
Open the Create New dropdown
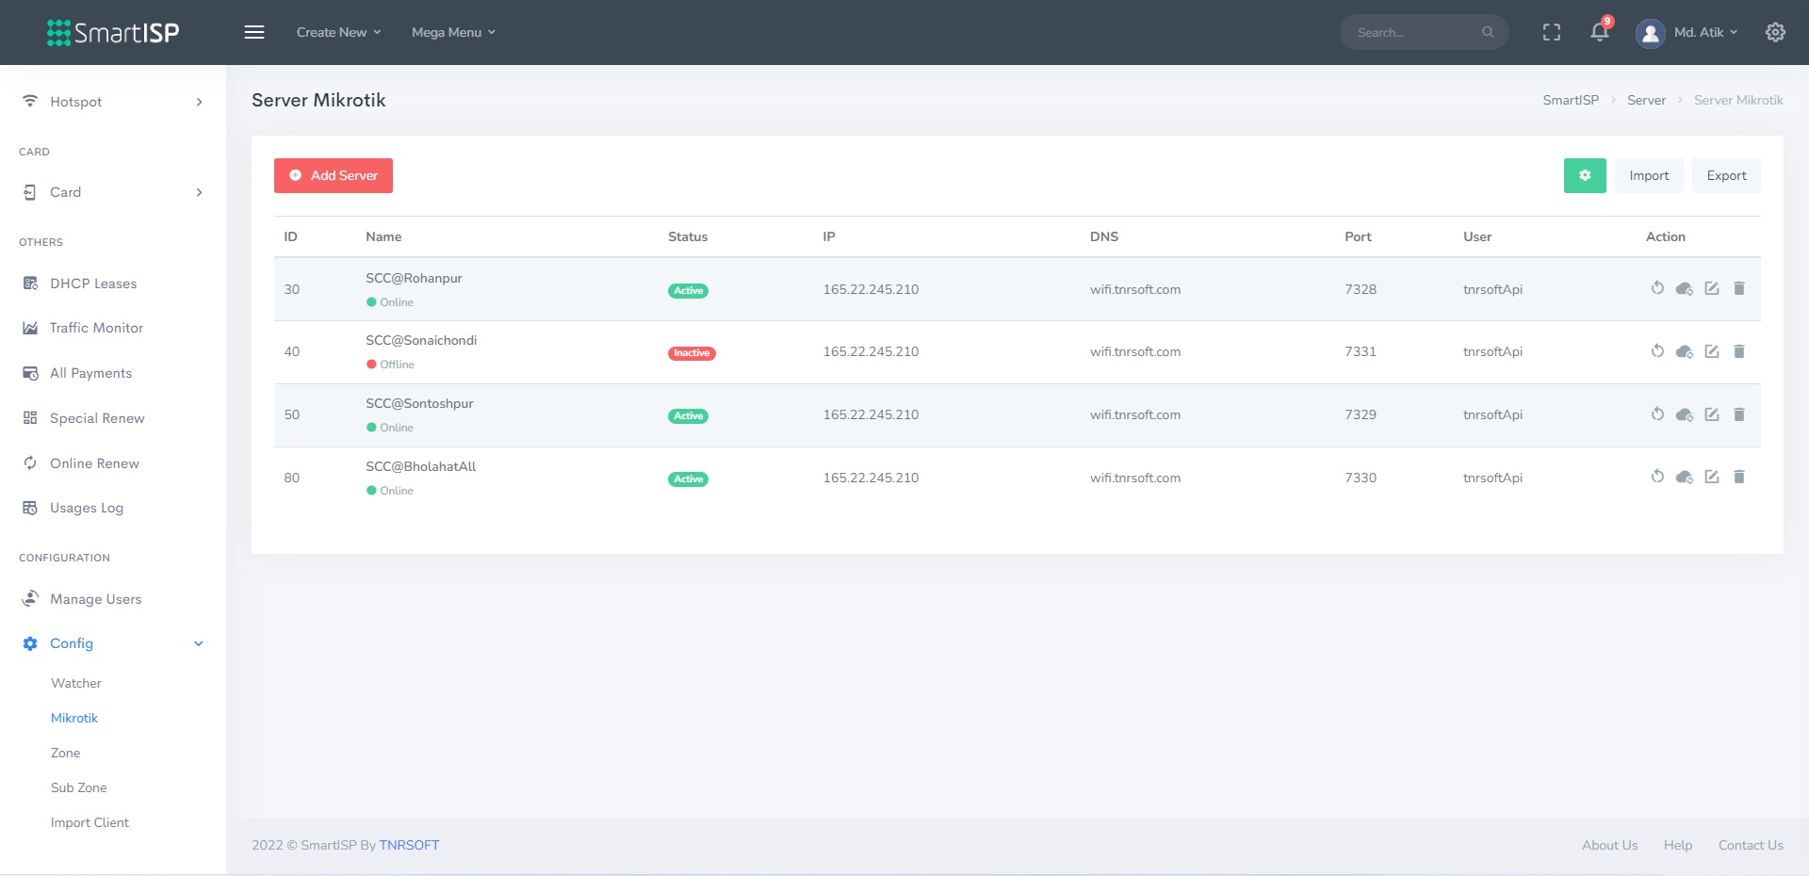click(x=338, y=33)
